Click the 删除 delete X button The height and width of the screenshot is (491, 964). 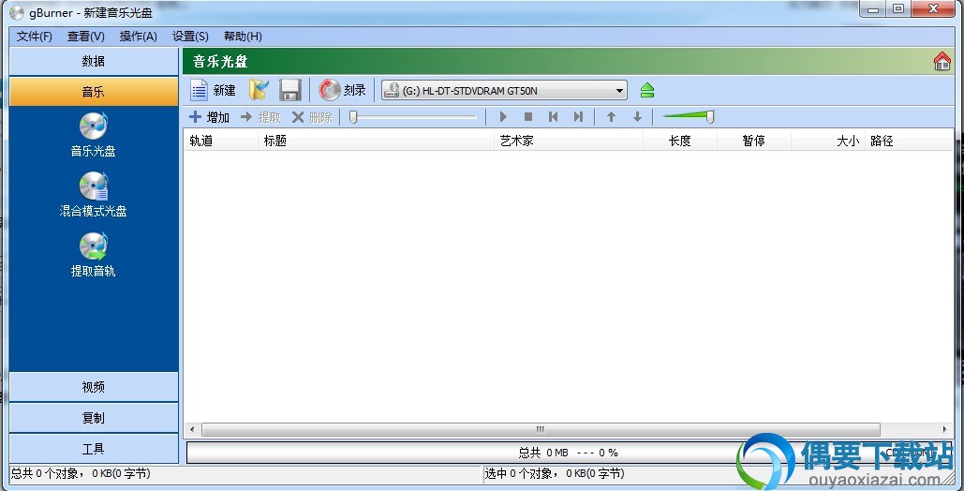point(312,117)
